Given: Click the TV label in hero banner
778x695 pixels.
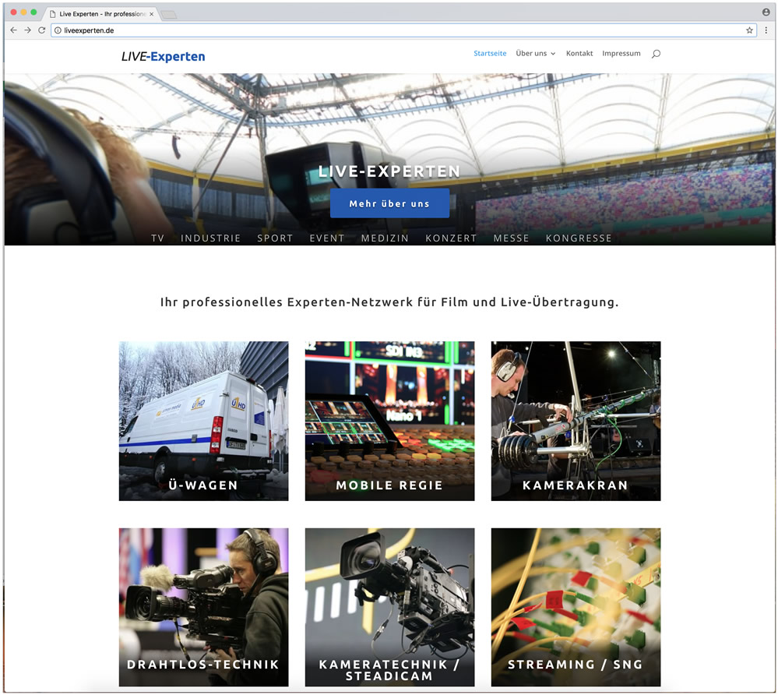Looking at the screenshot, I should 158,238.
